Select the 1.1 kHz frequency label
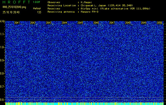The image size is (166, 105). click(x=2, y=34)
